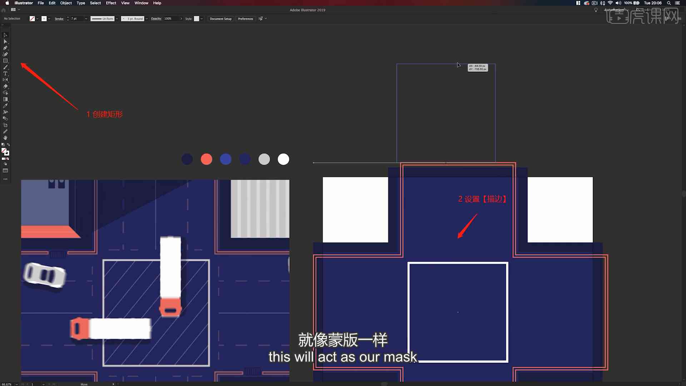The width and height of the screenshot is (686, 386).
Task: Open fill color swatch in control bar
Action: point(32,19)
